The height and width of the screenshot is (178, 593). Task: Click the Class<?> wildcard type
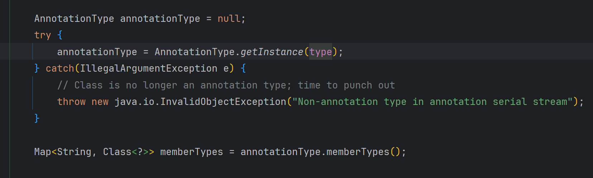pos(123,152)
